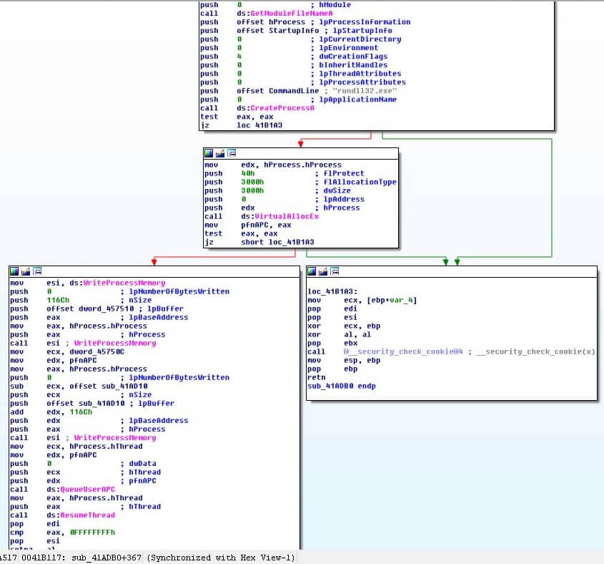
Task: Click the palette icon on the loc_41B1A3 block
Action: 312,271
